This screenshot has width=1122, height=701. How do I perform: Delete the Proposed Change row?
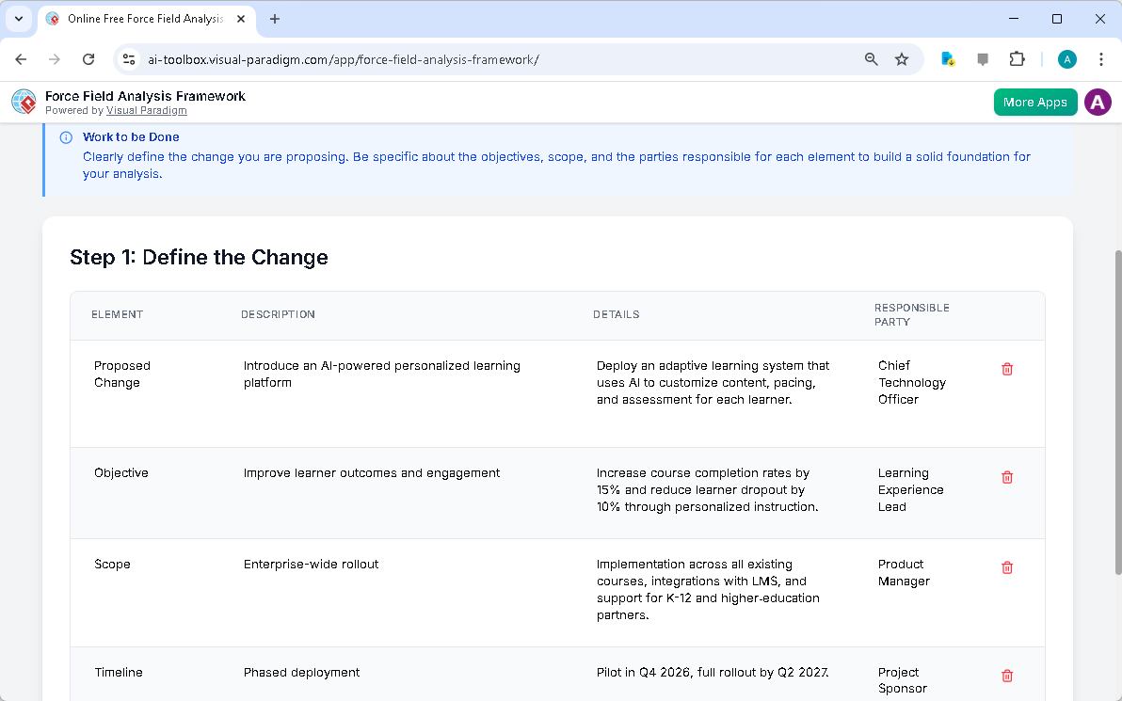click(1006, 369)
